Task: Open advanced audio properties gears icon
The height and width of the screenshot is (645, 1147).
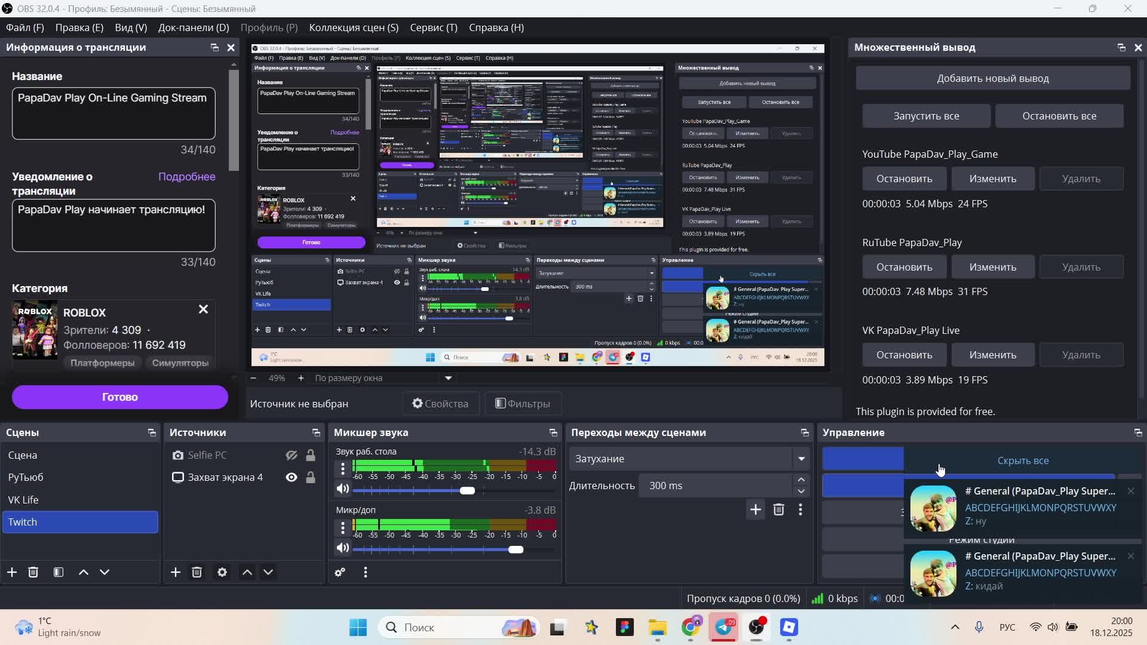Action: 340,572
